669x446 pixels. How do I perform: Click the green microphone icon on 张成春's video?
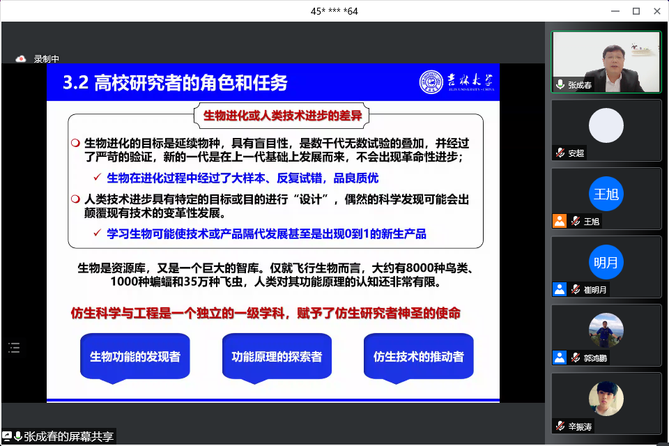(x=560, y=85)
